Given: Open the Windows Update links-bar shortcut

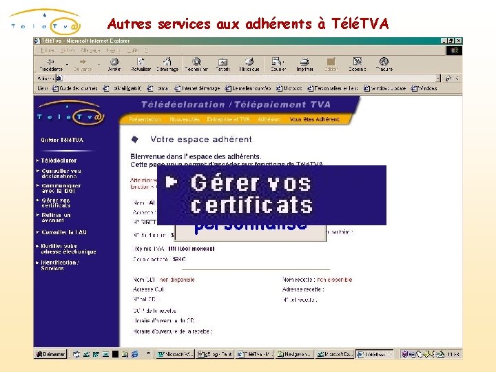Looking at the screenshot, I should pos(384,88).
